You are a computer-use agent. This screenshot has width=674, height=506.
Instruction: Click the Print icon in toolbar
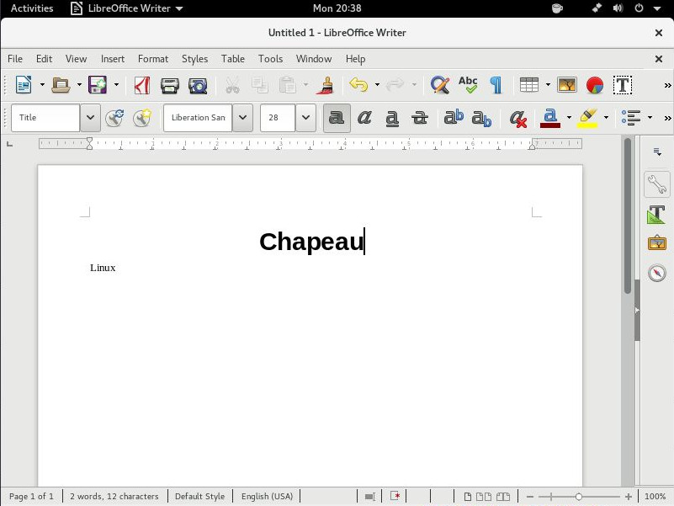170,85
